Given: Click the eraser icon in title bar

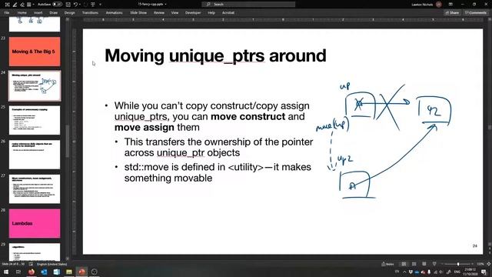Looking at the screenshot, I should click(x=22, y=5).
